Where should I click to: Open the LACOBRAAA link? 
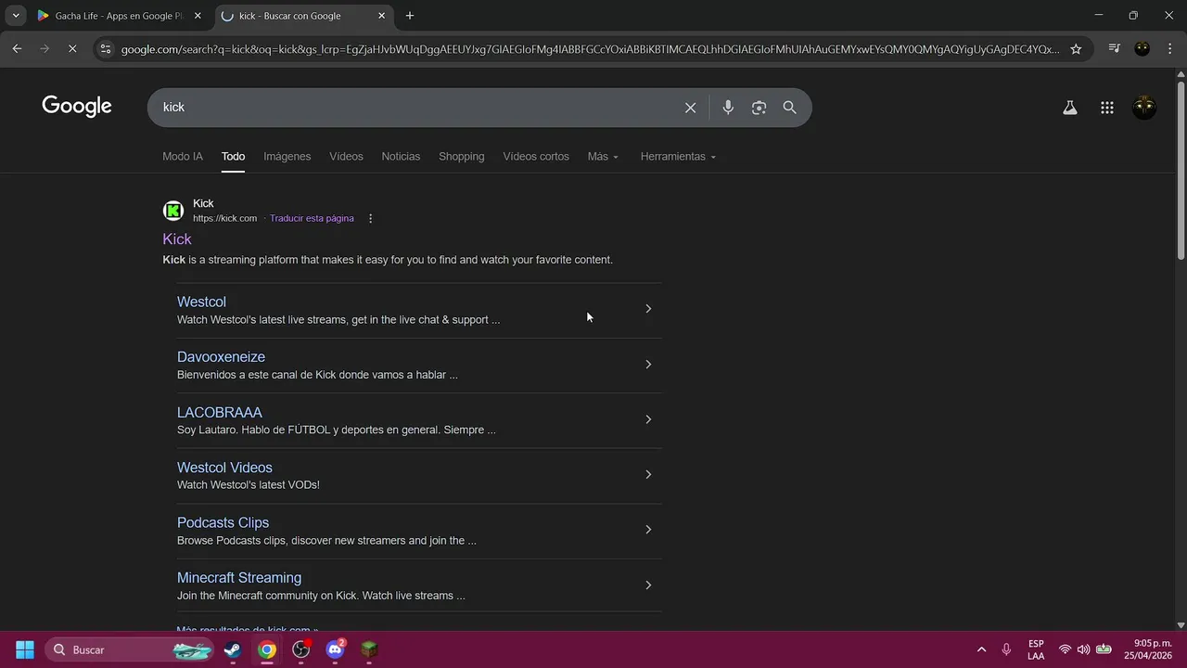[220, 413]
